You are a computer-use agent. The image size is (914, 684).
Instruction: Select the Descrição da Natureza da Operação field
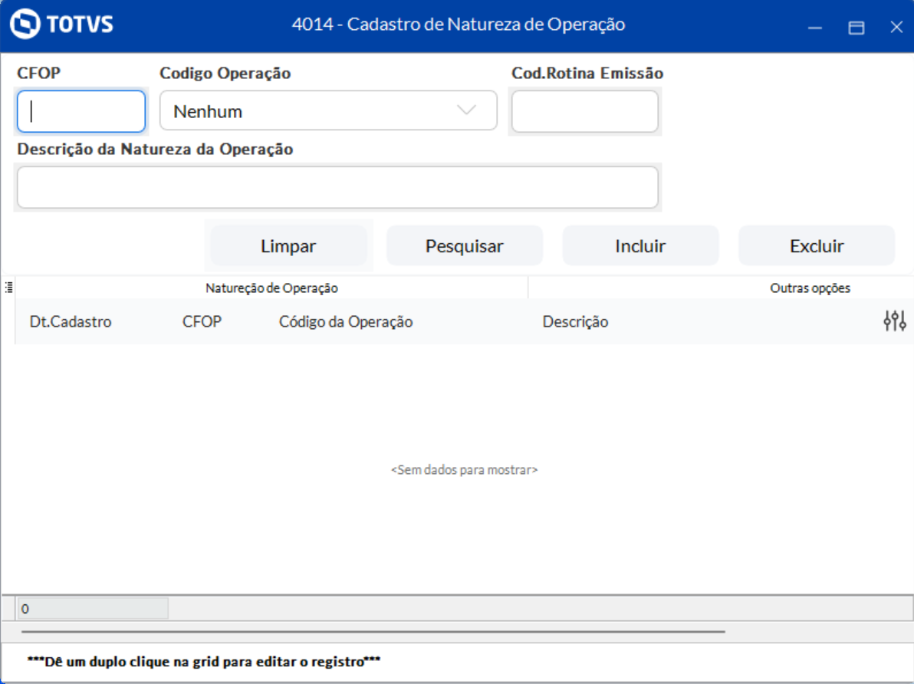point(337,187)
